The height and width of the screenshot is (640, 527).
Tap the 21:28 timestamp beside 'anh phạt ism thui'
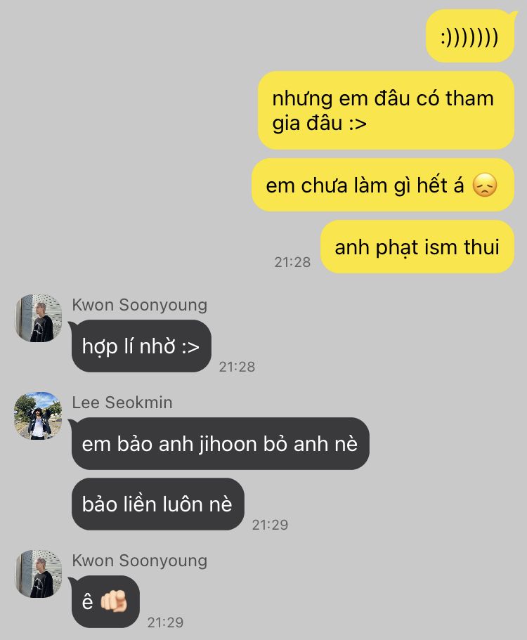point(292,262)
